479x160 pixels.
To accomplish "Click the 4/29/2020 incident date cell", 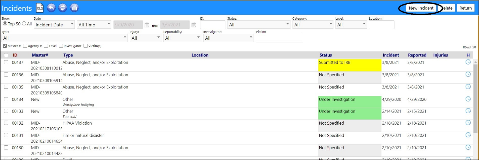I will coord(391,99).
